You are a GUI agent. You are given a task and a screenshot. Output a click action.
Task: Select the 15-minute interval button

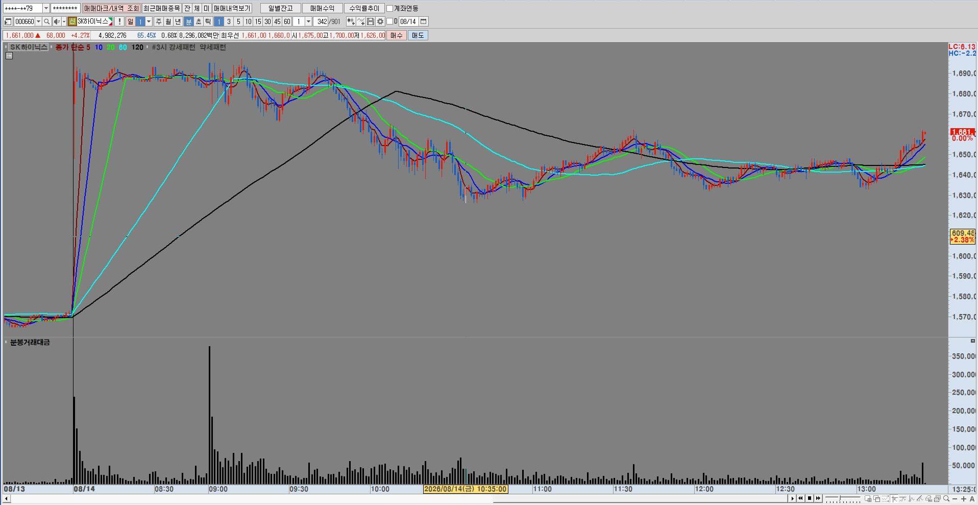coord(257,21)
